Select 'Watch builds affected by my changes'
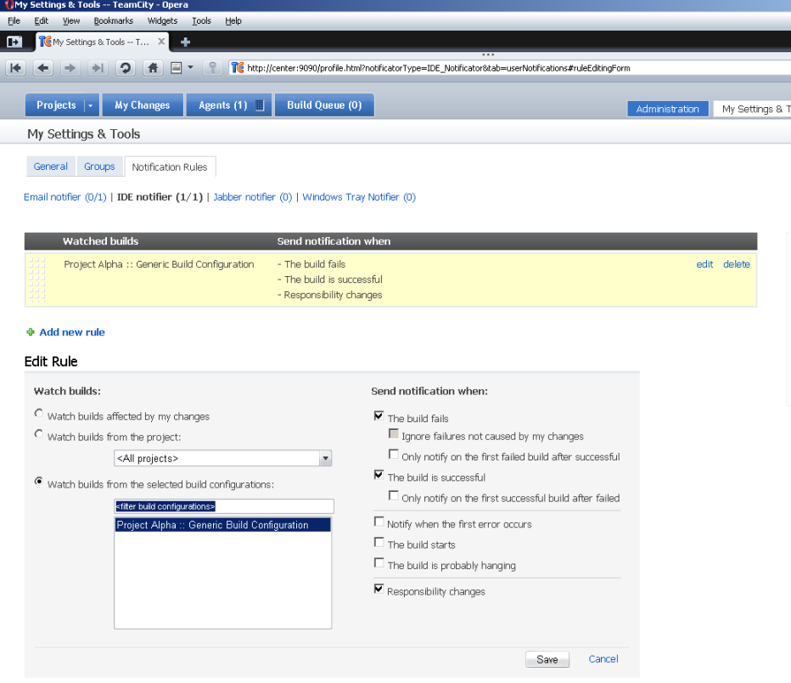791x683 pixels. click(x=38, y=414)
